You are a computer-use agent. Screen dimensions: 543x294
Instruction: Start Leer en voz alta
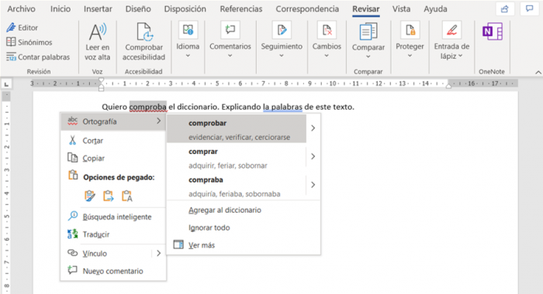pos(97,42)
